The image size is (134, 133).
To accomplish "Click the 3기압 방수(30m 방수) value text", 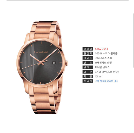I will pyautogui.click(x=107, y=72).
